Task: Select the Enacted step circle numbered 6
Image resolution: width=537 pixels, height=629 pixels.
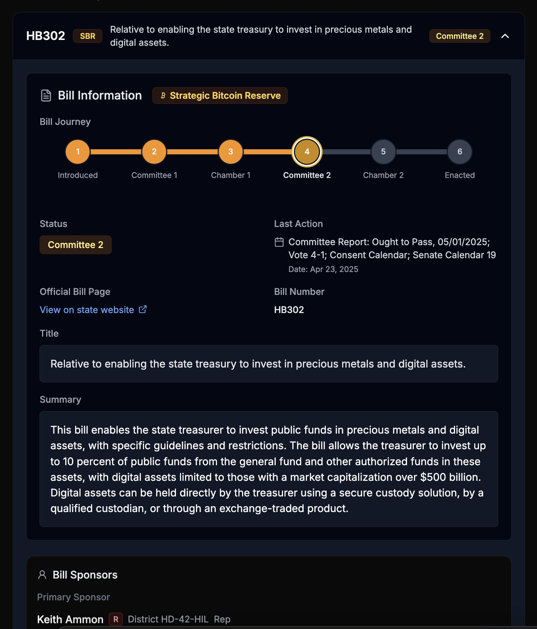Action: click(459, 151)
